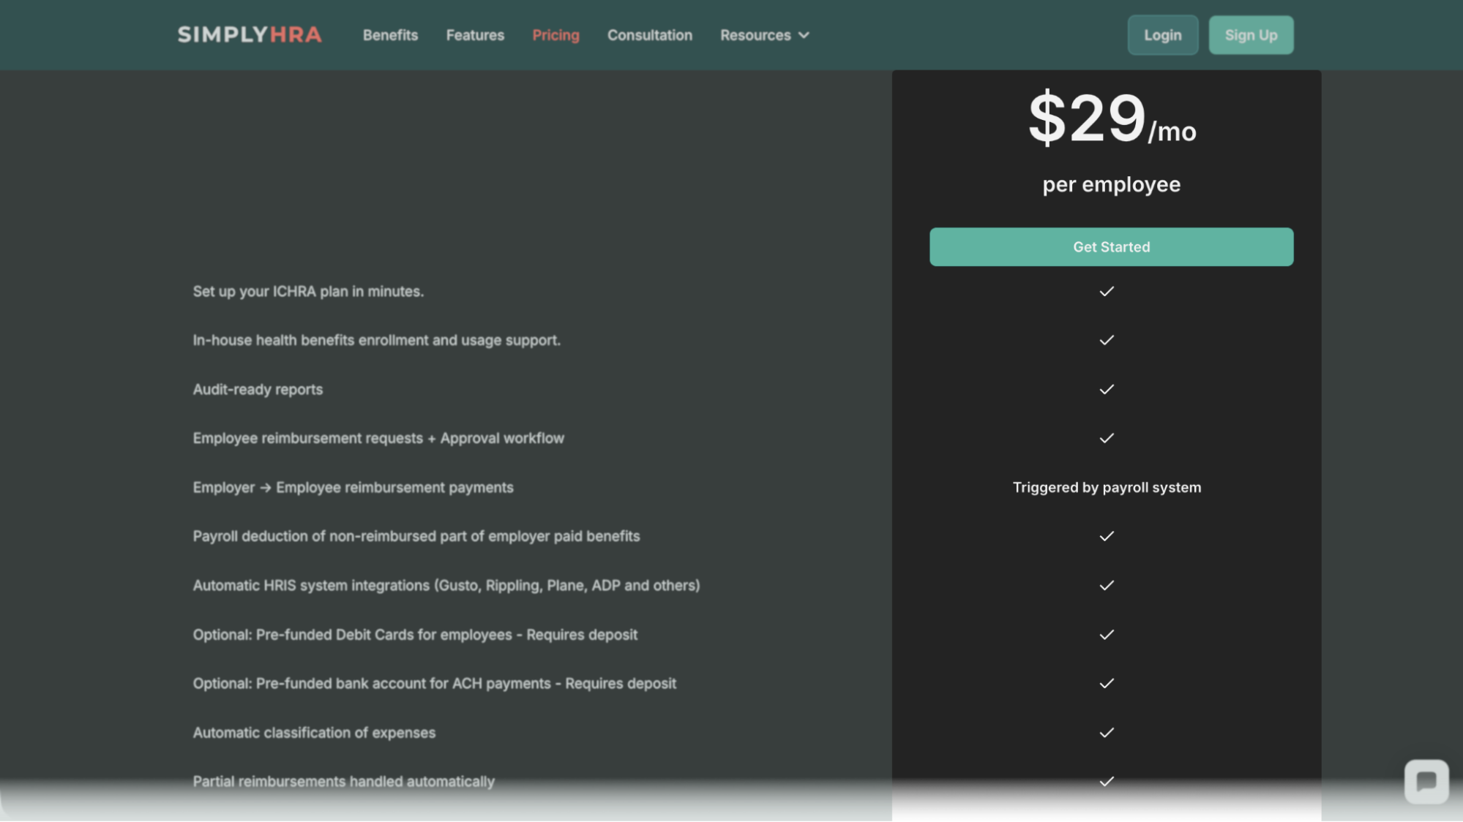Click the Sign Up button
This screenshot has width=1463, height=822.
coord(1251,35)
